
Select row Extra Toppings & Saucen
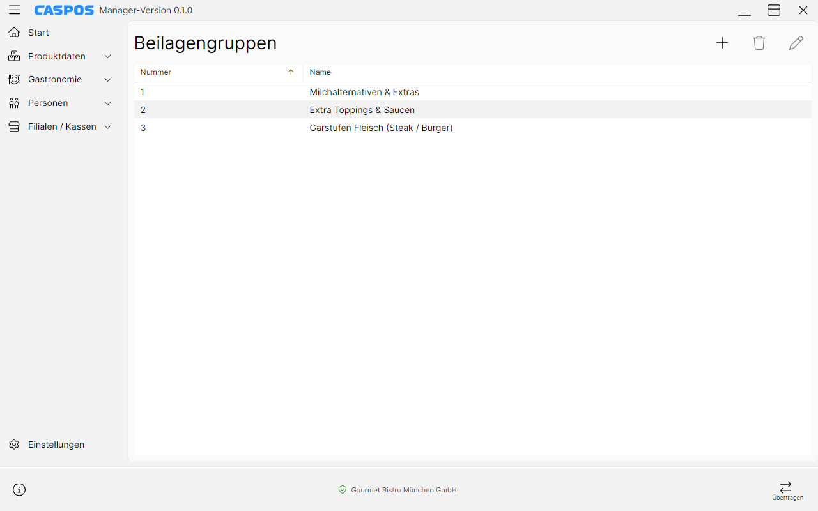[473, 110]
